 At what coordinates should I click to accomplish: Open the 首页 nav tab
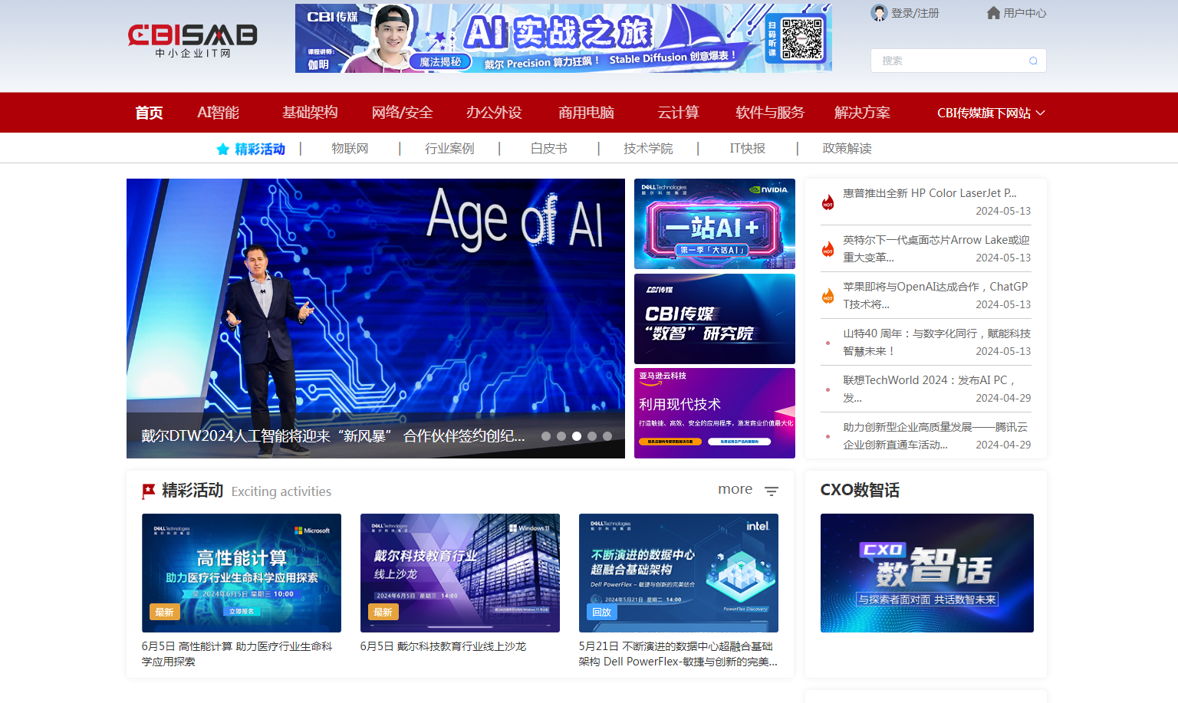point(149,113)
